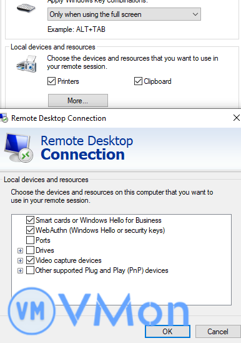Image resolution: width=241 pixels, height=343 pixels.
Task: Click the Remote Desktop Connection title bar icon
Action: pyautogui.click(x=4, y=118)
